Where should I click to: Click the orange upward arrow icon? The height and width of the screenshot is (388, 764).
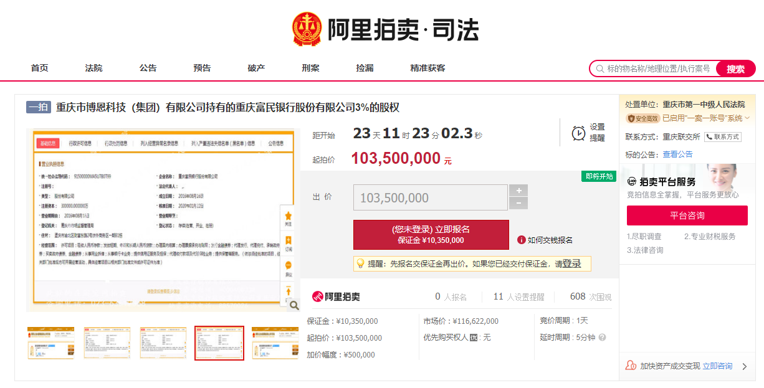pos(288,291)
